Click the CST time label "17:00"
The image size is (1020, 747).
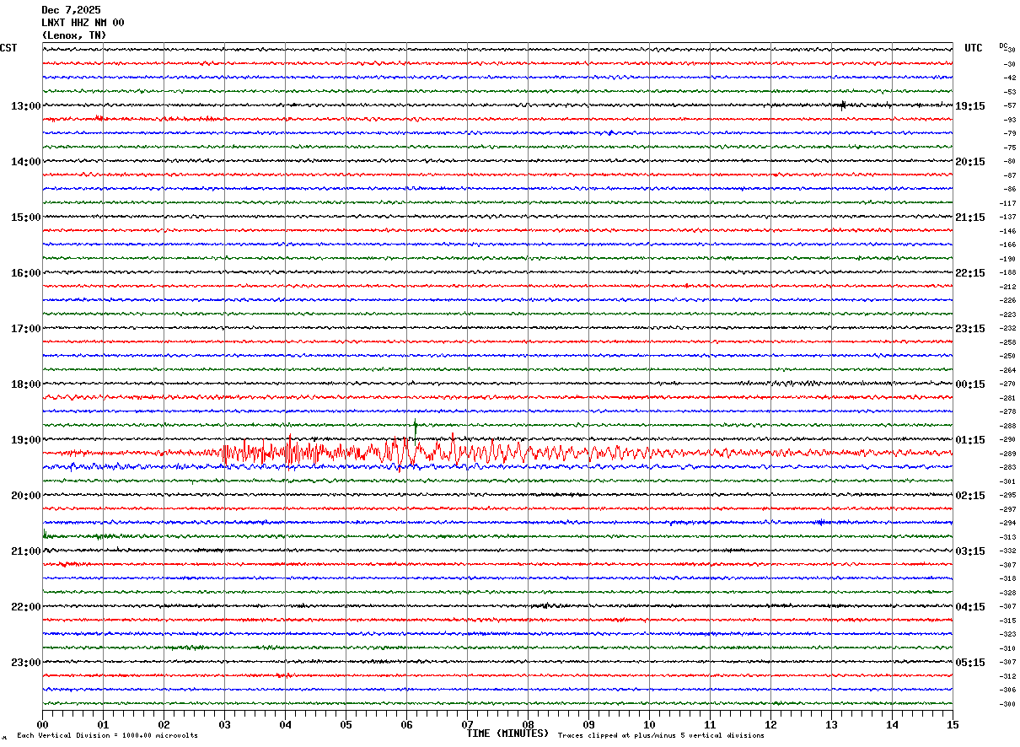tap(26, 329)
